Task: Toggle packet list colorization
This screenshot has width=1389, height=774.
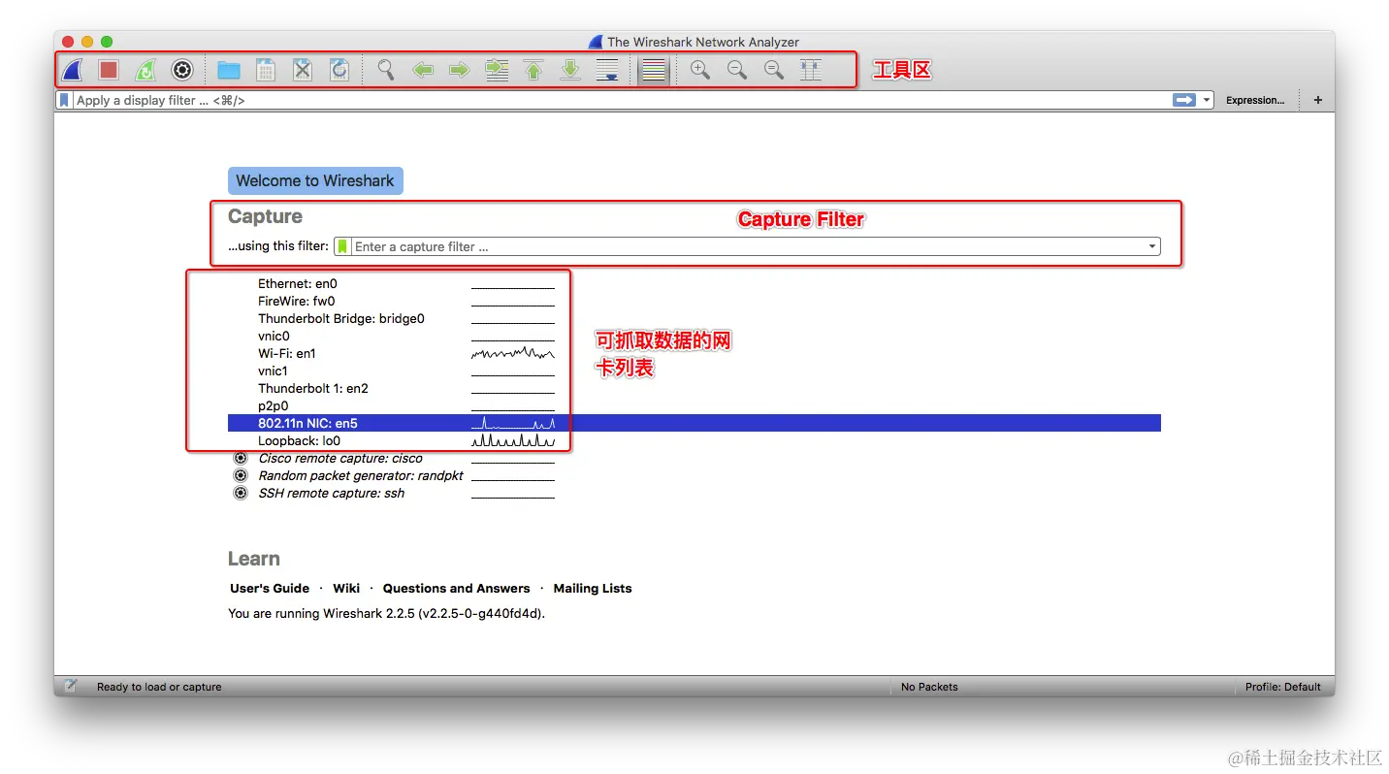Action: click(x=654, y=70)
